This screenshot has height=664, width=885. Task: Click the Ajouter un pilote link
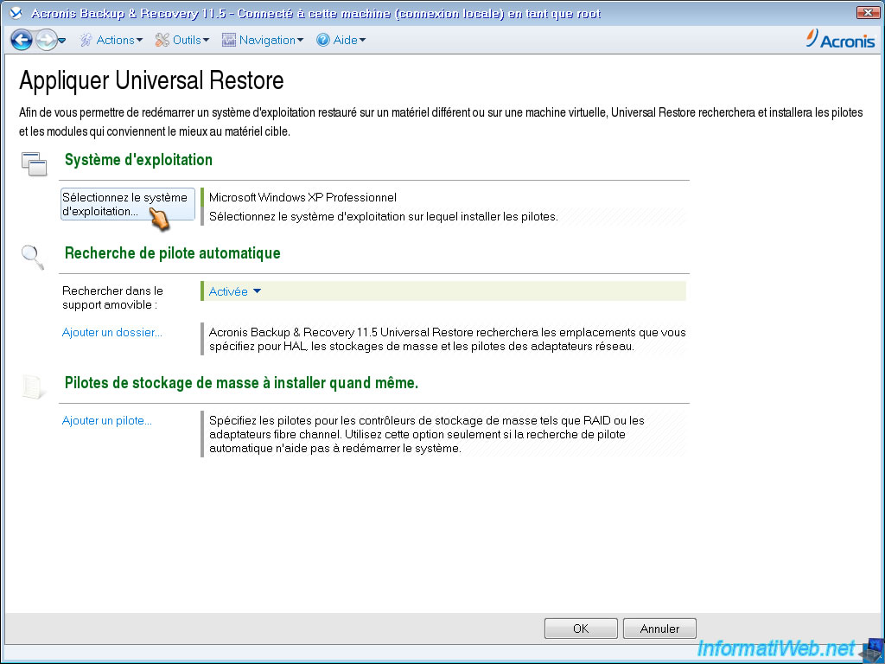(106, 421)
